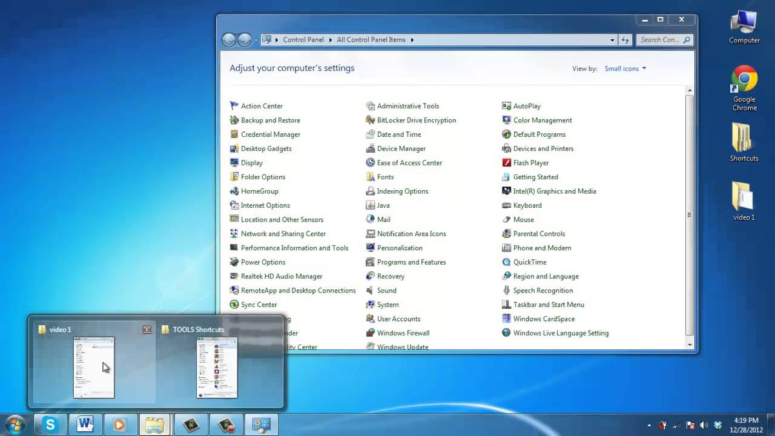Open the View by Small icons dropdown

coord(625,68)
